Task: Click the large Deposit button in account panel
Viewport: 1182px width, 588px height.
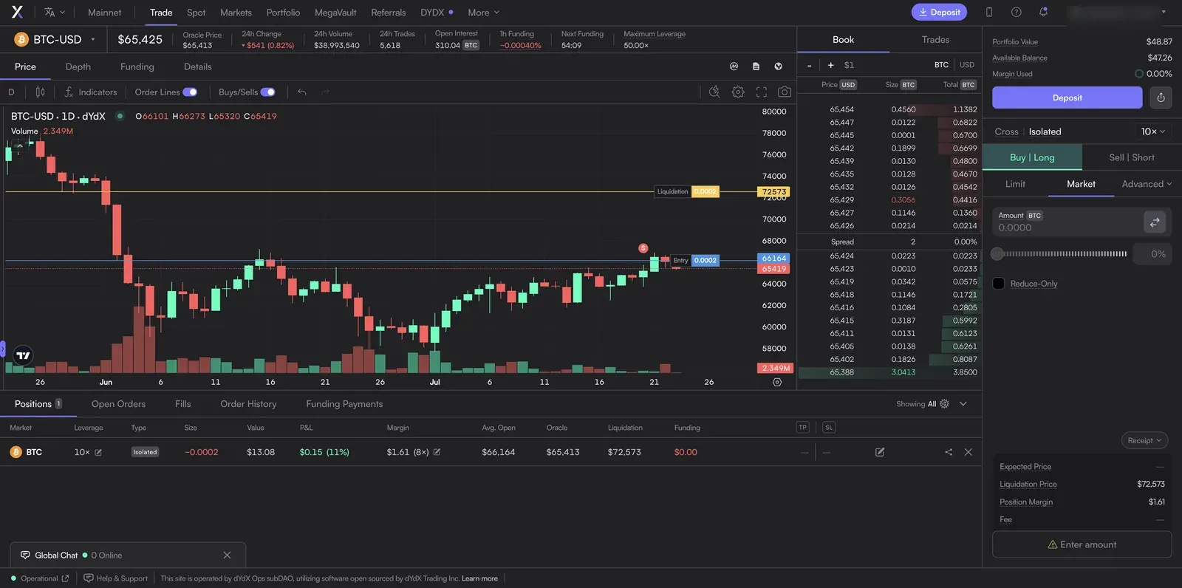Action: 1067,98
